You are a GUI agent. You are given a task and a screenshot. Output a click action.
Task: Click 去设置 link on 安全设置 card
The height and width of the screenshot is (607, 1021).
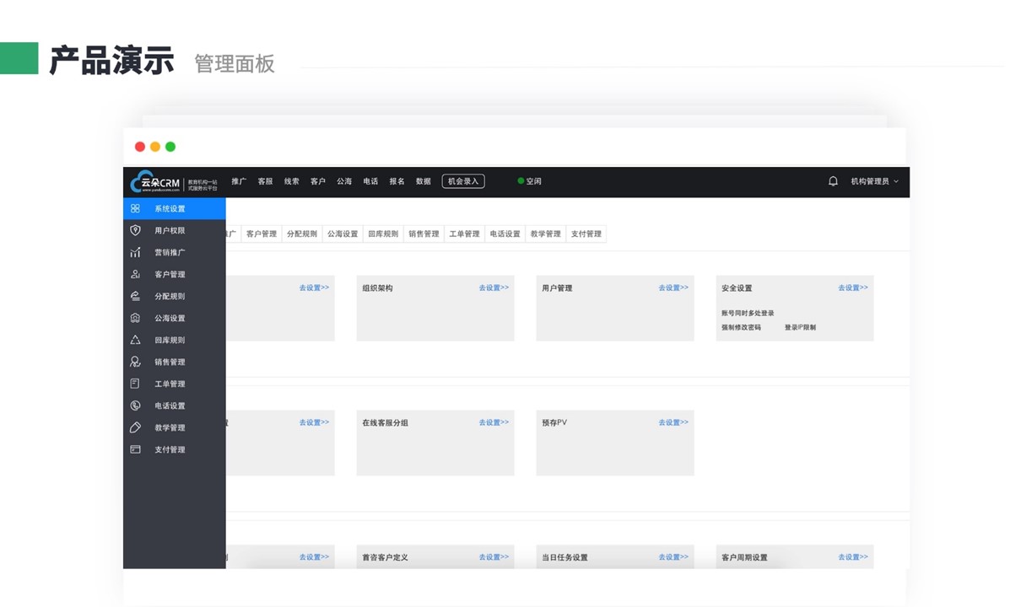coord(852,287)
